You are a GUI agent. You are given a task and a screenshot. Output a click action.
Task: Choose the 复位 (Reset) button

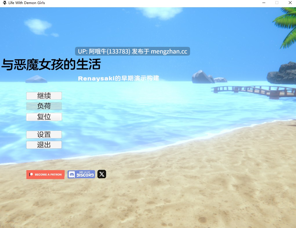point(44,117)
